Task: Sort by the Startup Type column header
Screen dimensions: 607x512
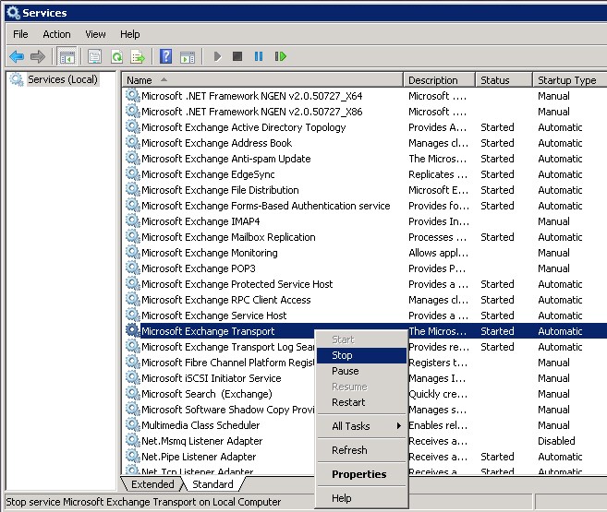Action: pyautogui.click(x=567, y=80)
